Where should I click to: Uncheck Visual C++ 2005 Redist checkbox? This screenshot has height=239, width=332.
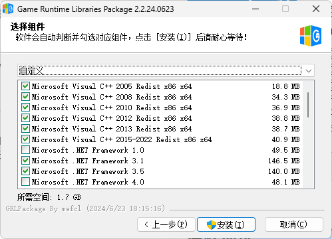[x=25, y=86]
